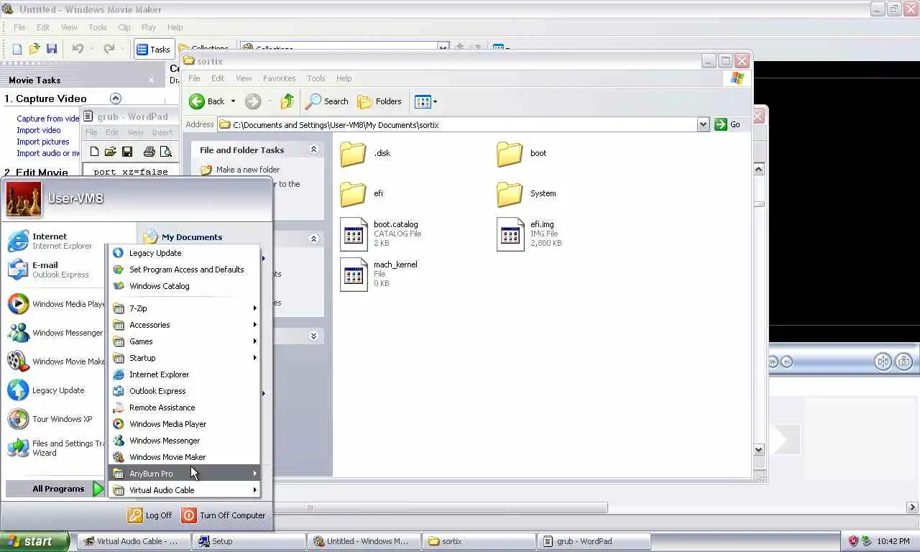The width and height of the screenshot is (920, 552).
Task: Click the Log Off button
Action: pos(150,515)
